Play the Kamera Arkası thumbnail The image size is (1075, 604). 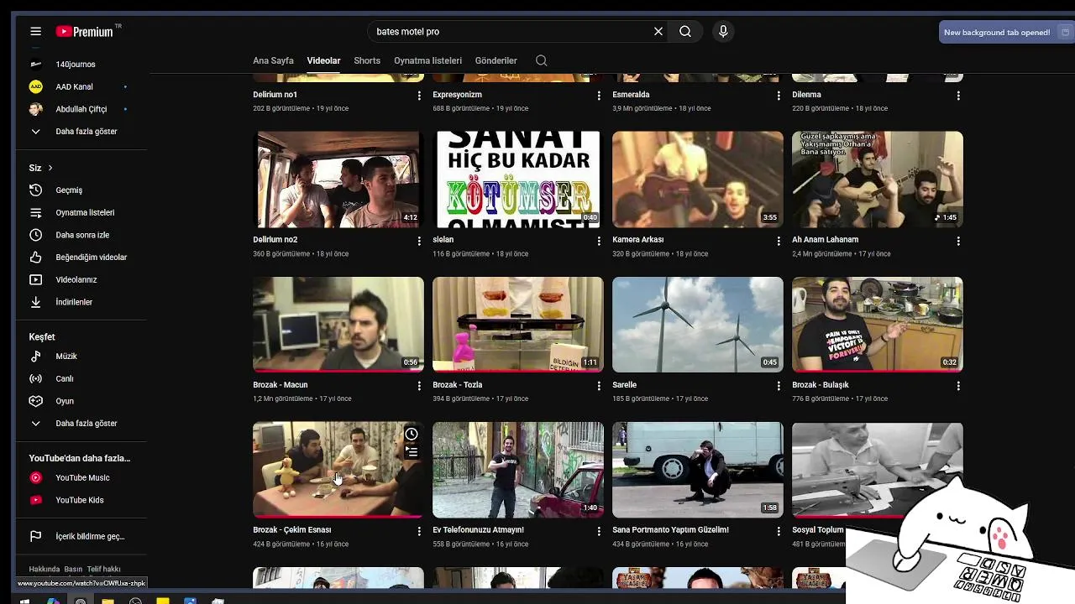pyautogui.click(x=697, y=179)
